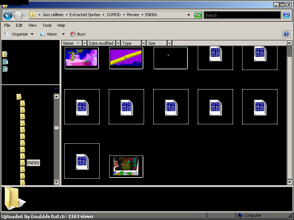Expand the Organize dropdown menu
This screenshot has height=220, width=294.
coord(32,34)
